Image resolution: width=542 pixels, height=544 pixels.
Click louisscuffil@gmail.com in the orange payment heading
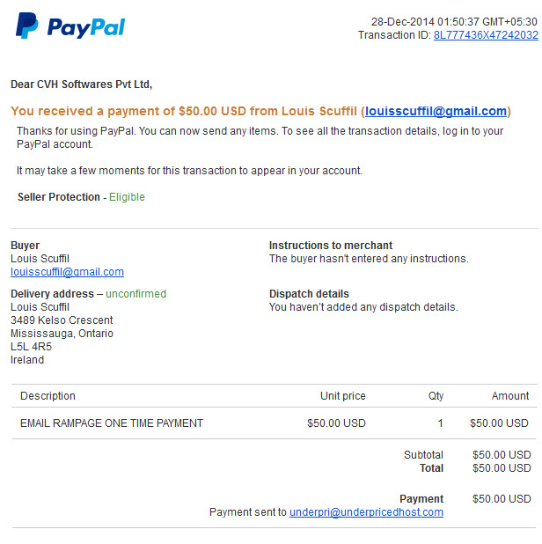(x=436, y=111)
